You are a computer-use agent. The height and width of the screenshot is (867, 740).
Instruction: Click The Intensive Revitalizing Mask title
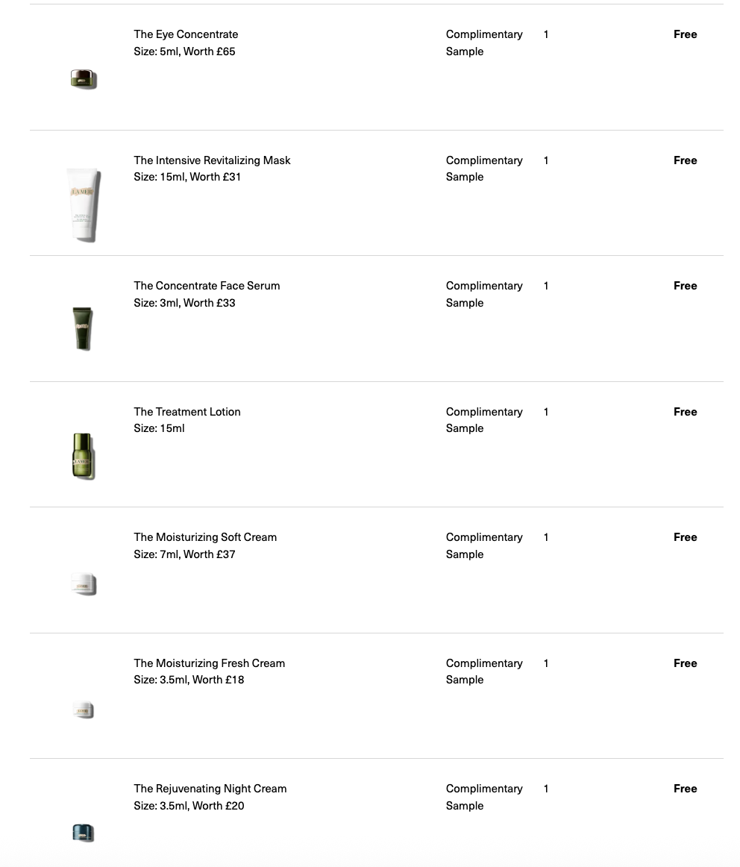pyautogui.click(x=212, y=160)
